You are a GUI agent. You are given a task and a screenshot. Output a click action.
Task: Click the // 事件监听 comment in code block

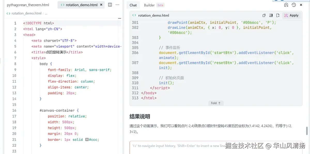pyautogui.click(x=169, y=48)
